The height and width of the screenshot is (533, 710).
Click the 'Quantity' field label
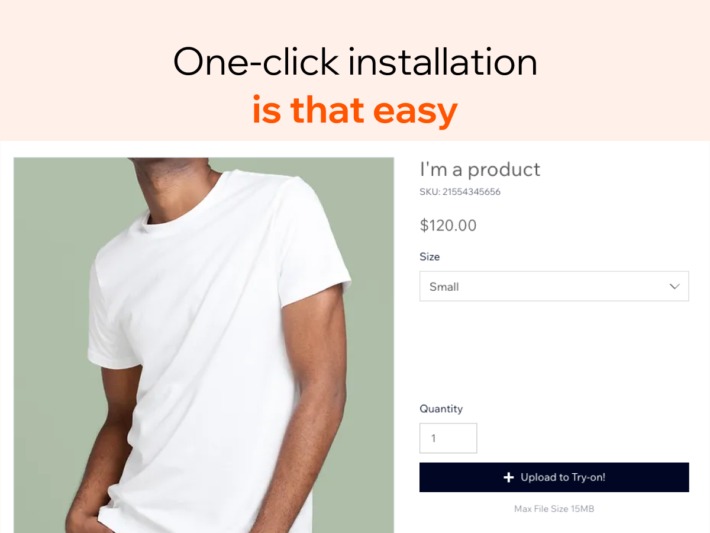point(441,409)
